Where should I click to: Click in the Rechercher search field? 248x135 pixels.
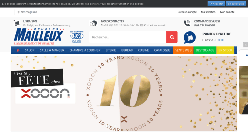128,37
